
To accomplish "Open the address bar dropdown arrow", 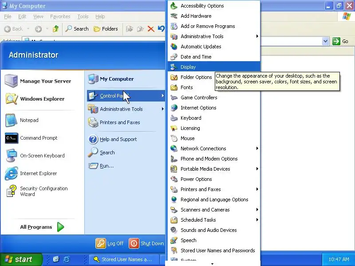I will (x=326, y=41).
